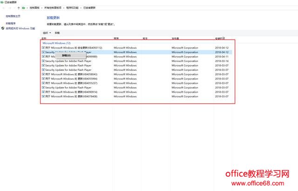Collapse the Microsoft Windows (12) group
The image size is (298, 191).
pyautogui.click(x=57, y=43)
